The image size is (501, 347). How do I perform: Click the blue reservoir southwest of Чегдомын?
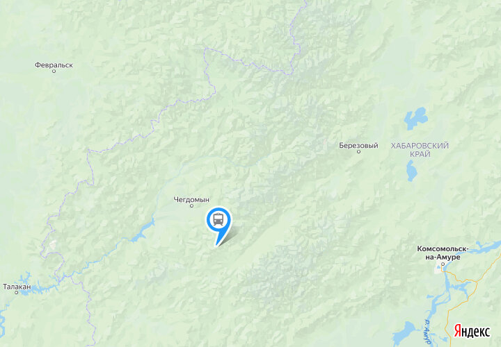pyautogui.click(x=143, y=232)
